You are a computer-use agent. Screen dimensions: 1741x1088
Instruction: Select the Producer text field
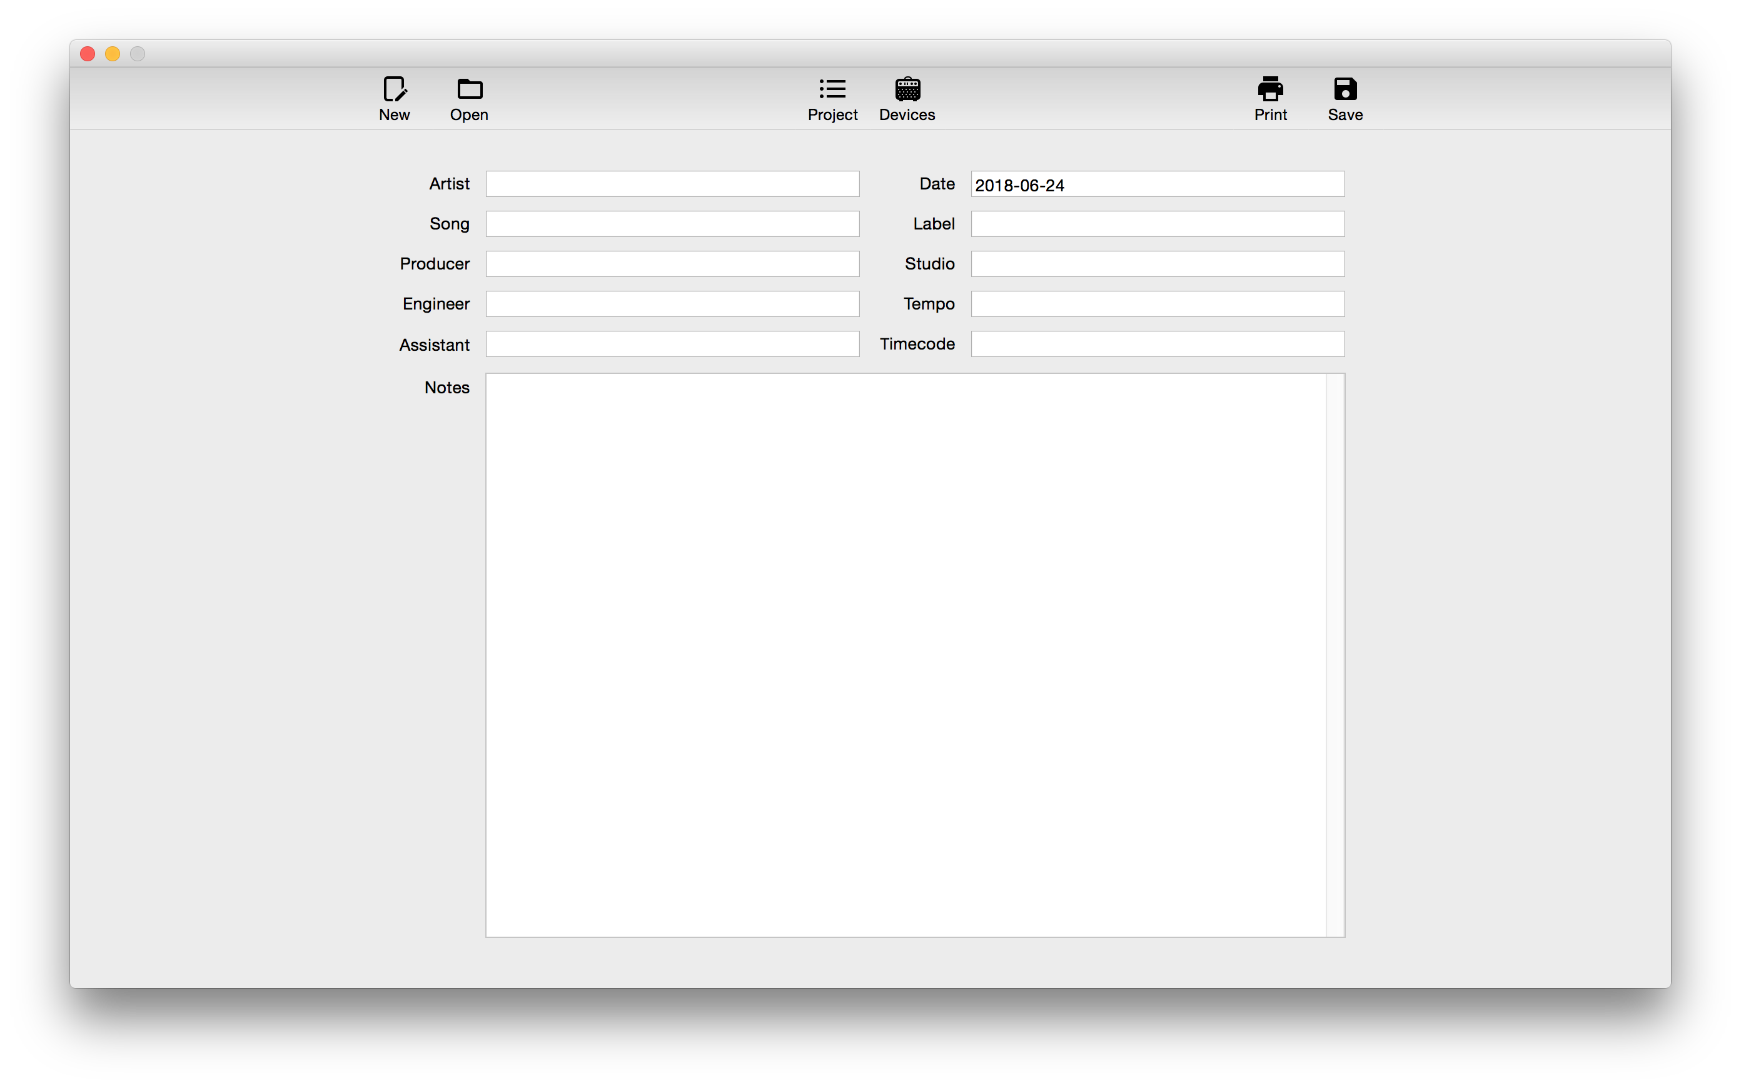[672, 264]
